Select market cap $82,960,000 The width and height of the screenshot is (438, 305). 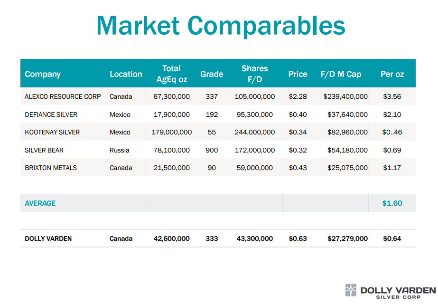347,132
